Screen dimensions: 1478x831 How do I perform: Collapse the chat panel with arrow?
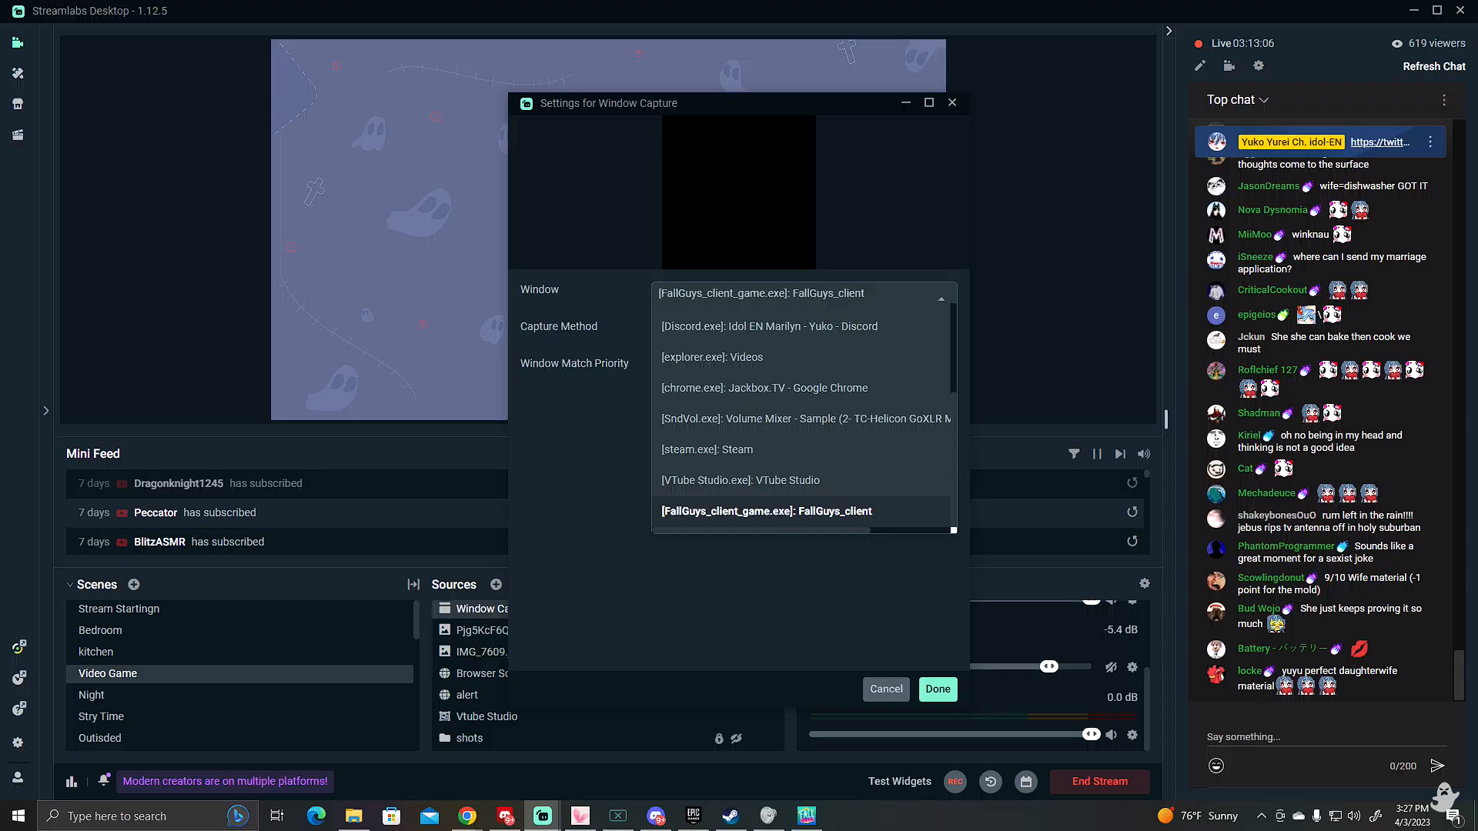point(1169,31)
